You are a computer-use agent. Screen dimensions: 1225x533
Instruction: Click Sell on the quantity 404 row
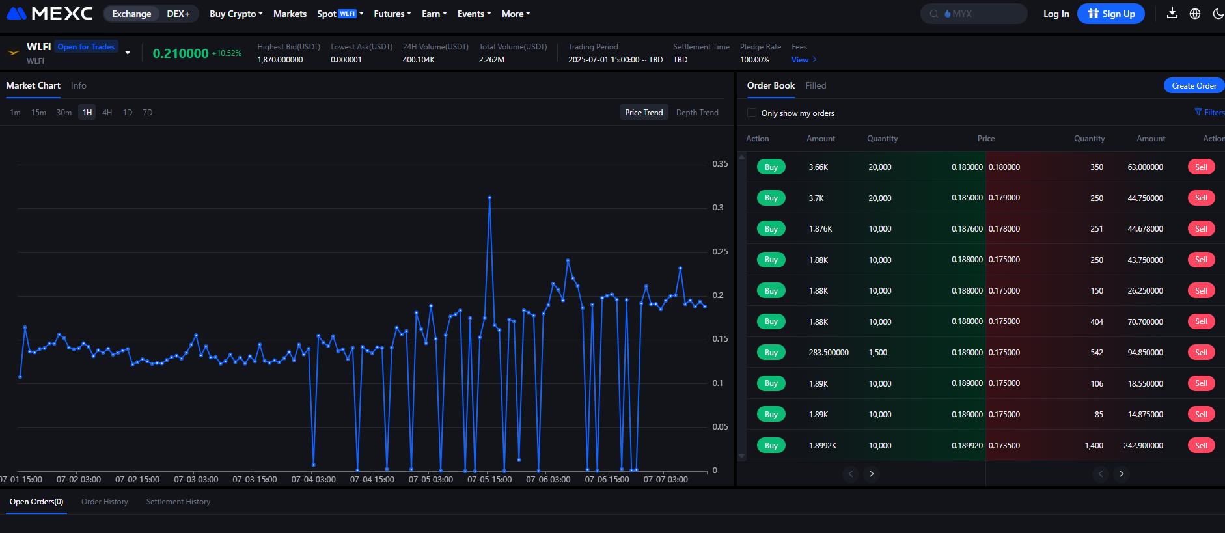1201,321
